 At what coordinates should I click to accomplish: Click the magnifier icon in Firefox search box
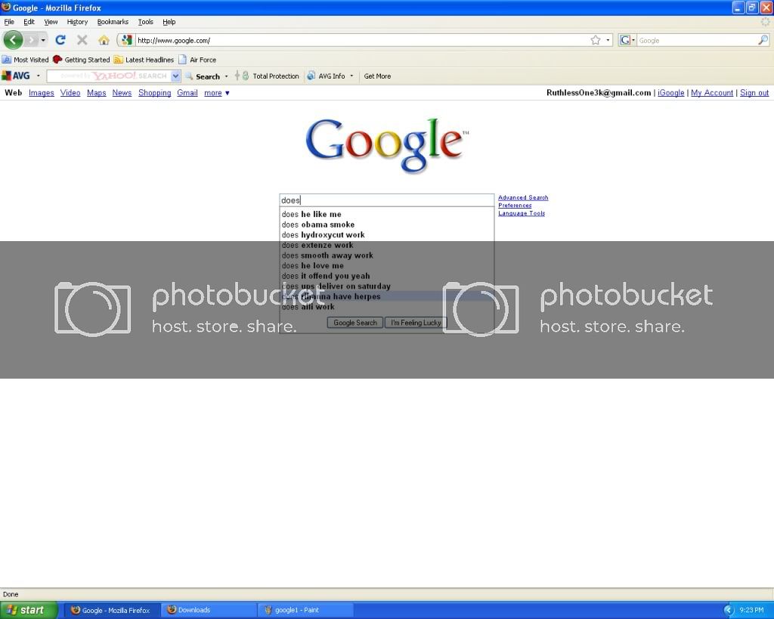tap(763, 40)
